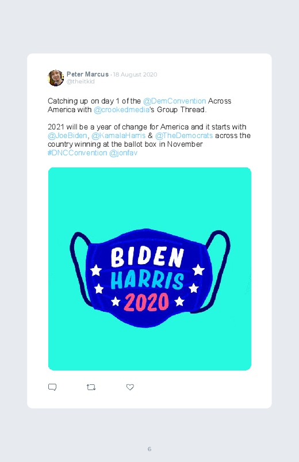Open Peter Marcus profile avatar
Screen dimensions: 299x462
click(56, 78)
